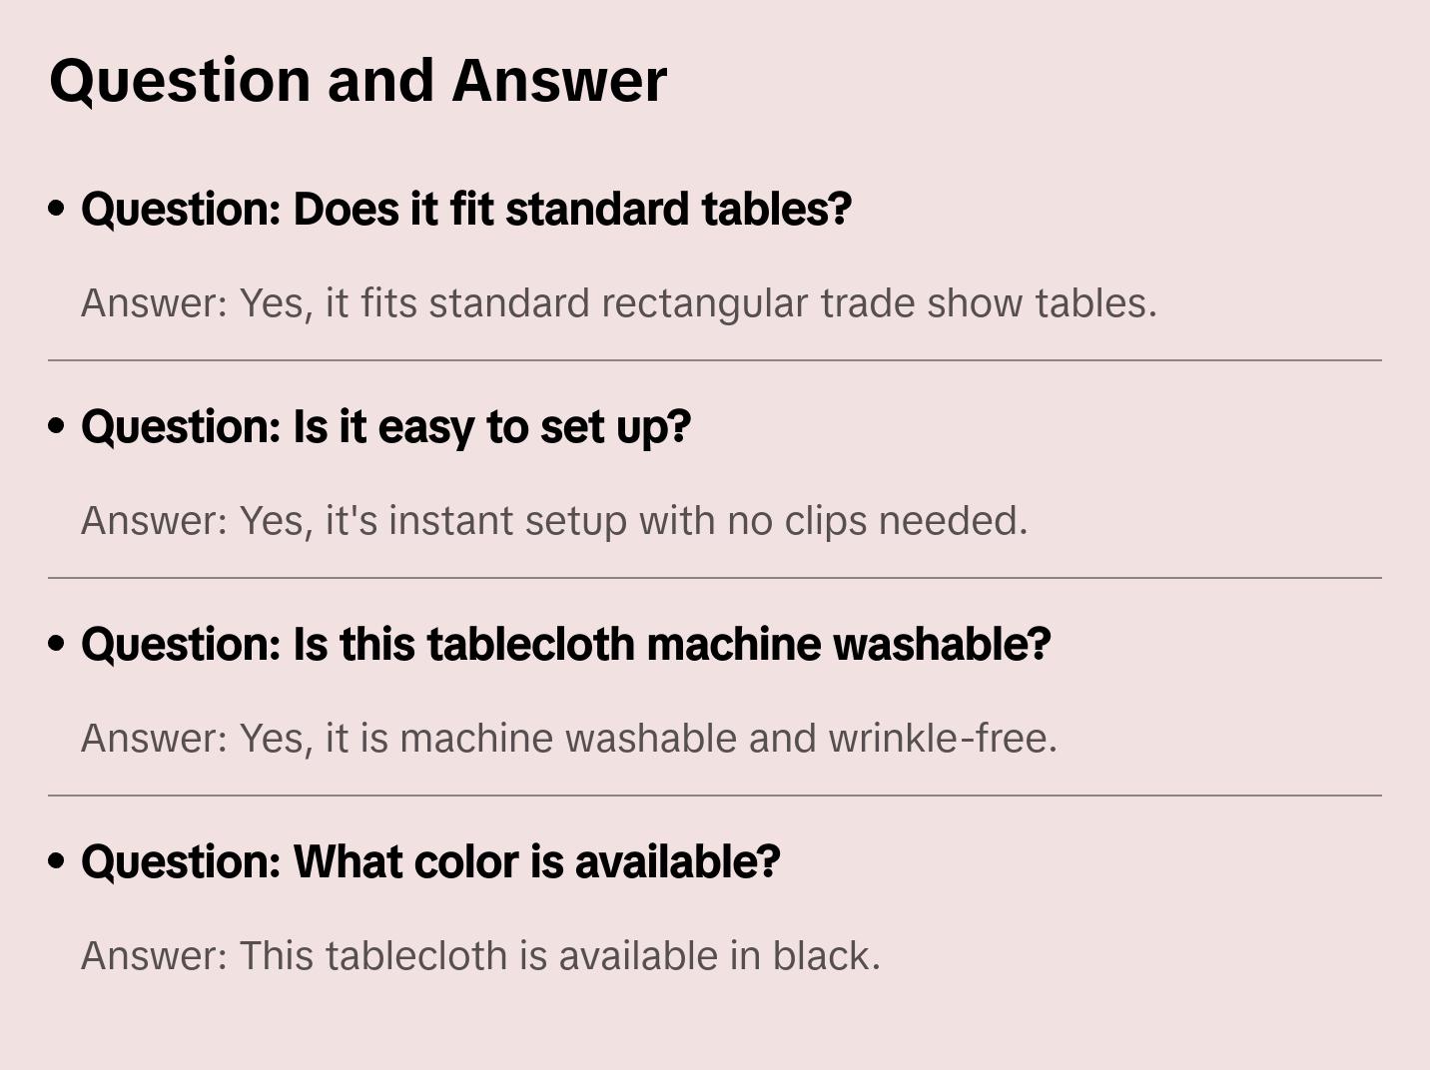The width and height of the screenshot is (1430, 1070).
Task: Click the "Question and Answer" heading
Action: click(357, 80)
